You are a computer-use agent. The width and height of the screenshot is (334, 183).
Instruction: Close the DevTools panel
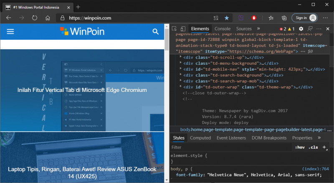[x=328, y=29]
